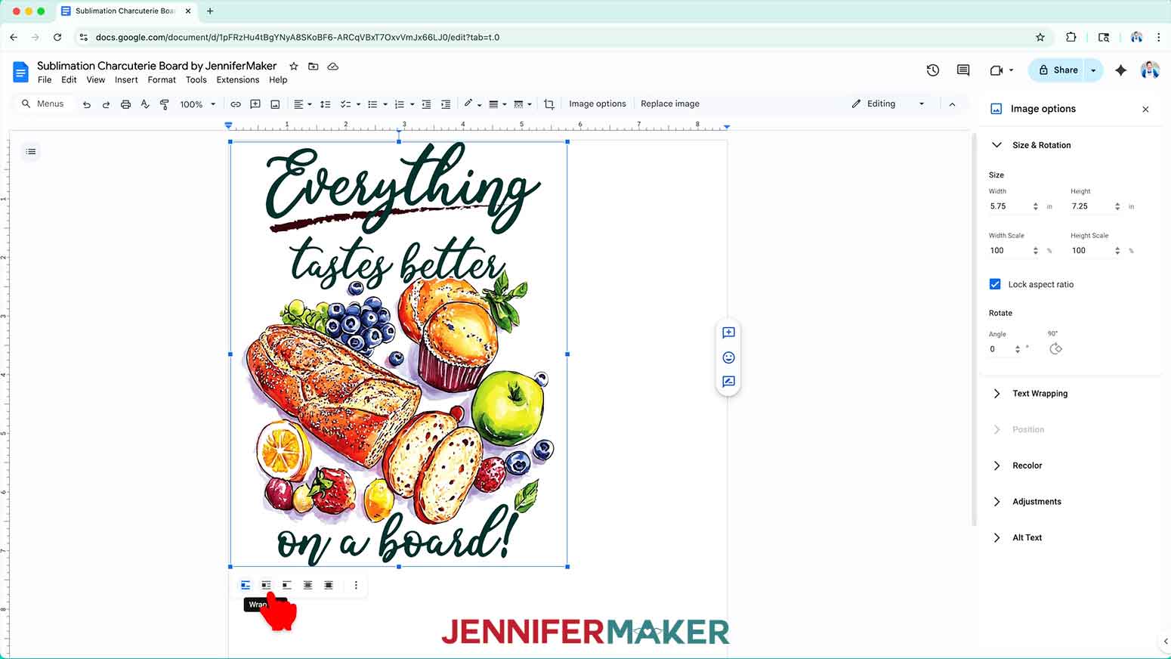Open line and paragraph spacing

click(x=326, y=104)
